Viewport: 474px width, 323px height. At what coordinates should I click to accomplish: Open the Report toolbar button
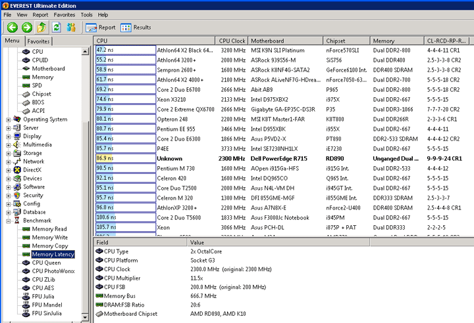point(101,28)
